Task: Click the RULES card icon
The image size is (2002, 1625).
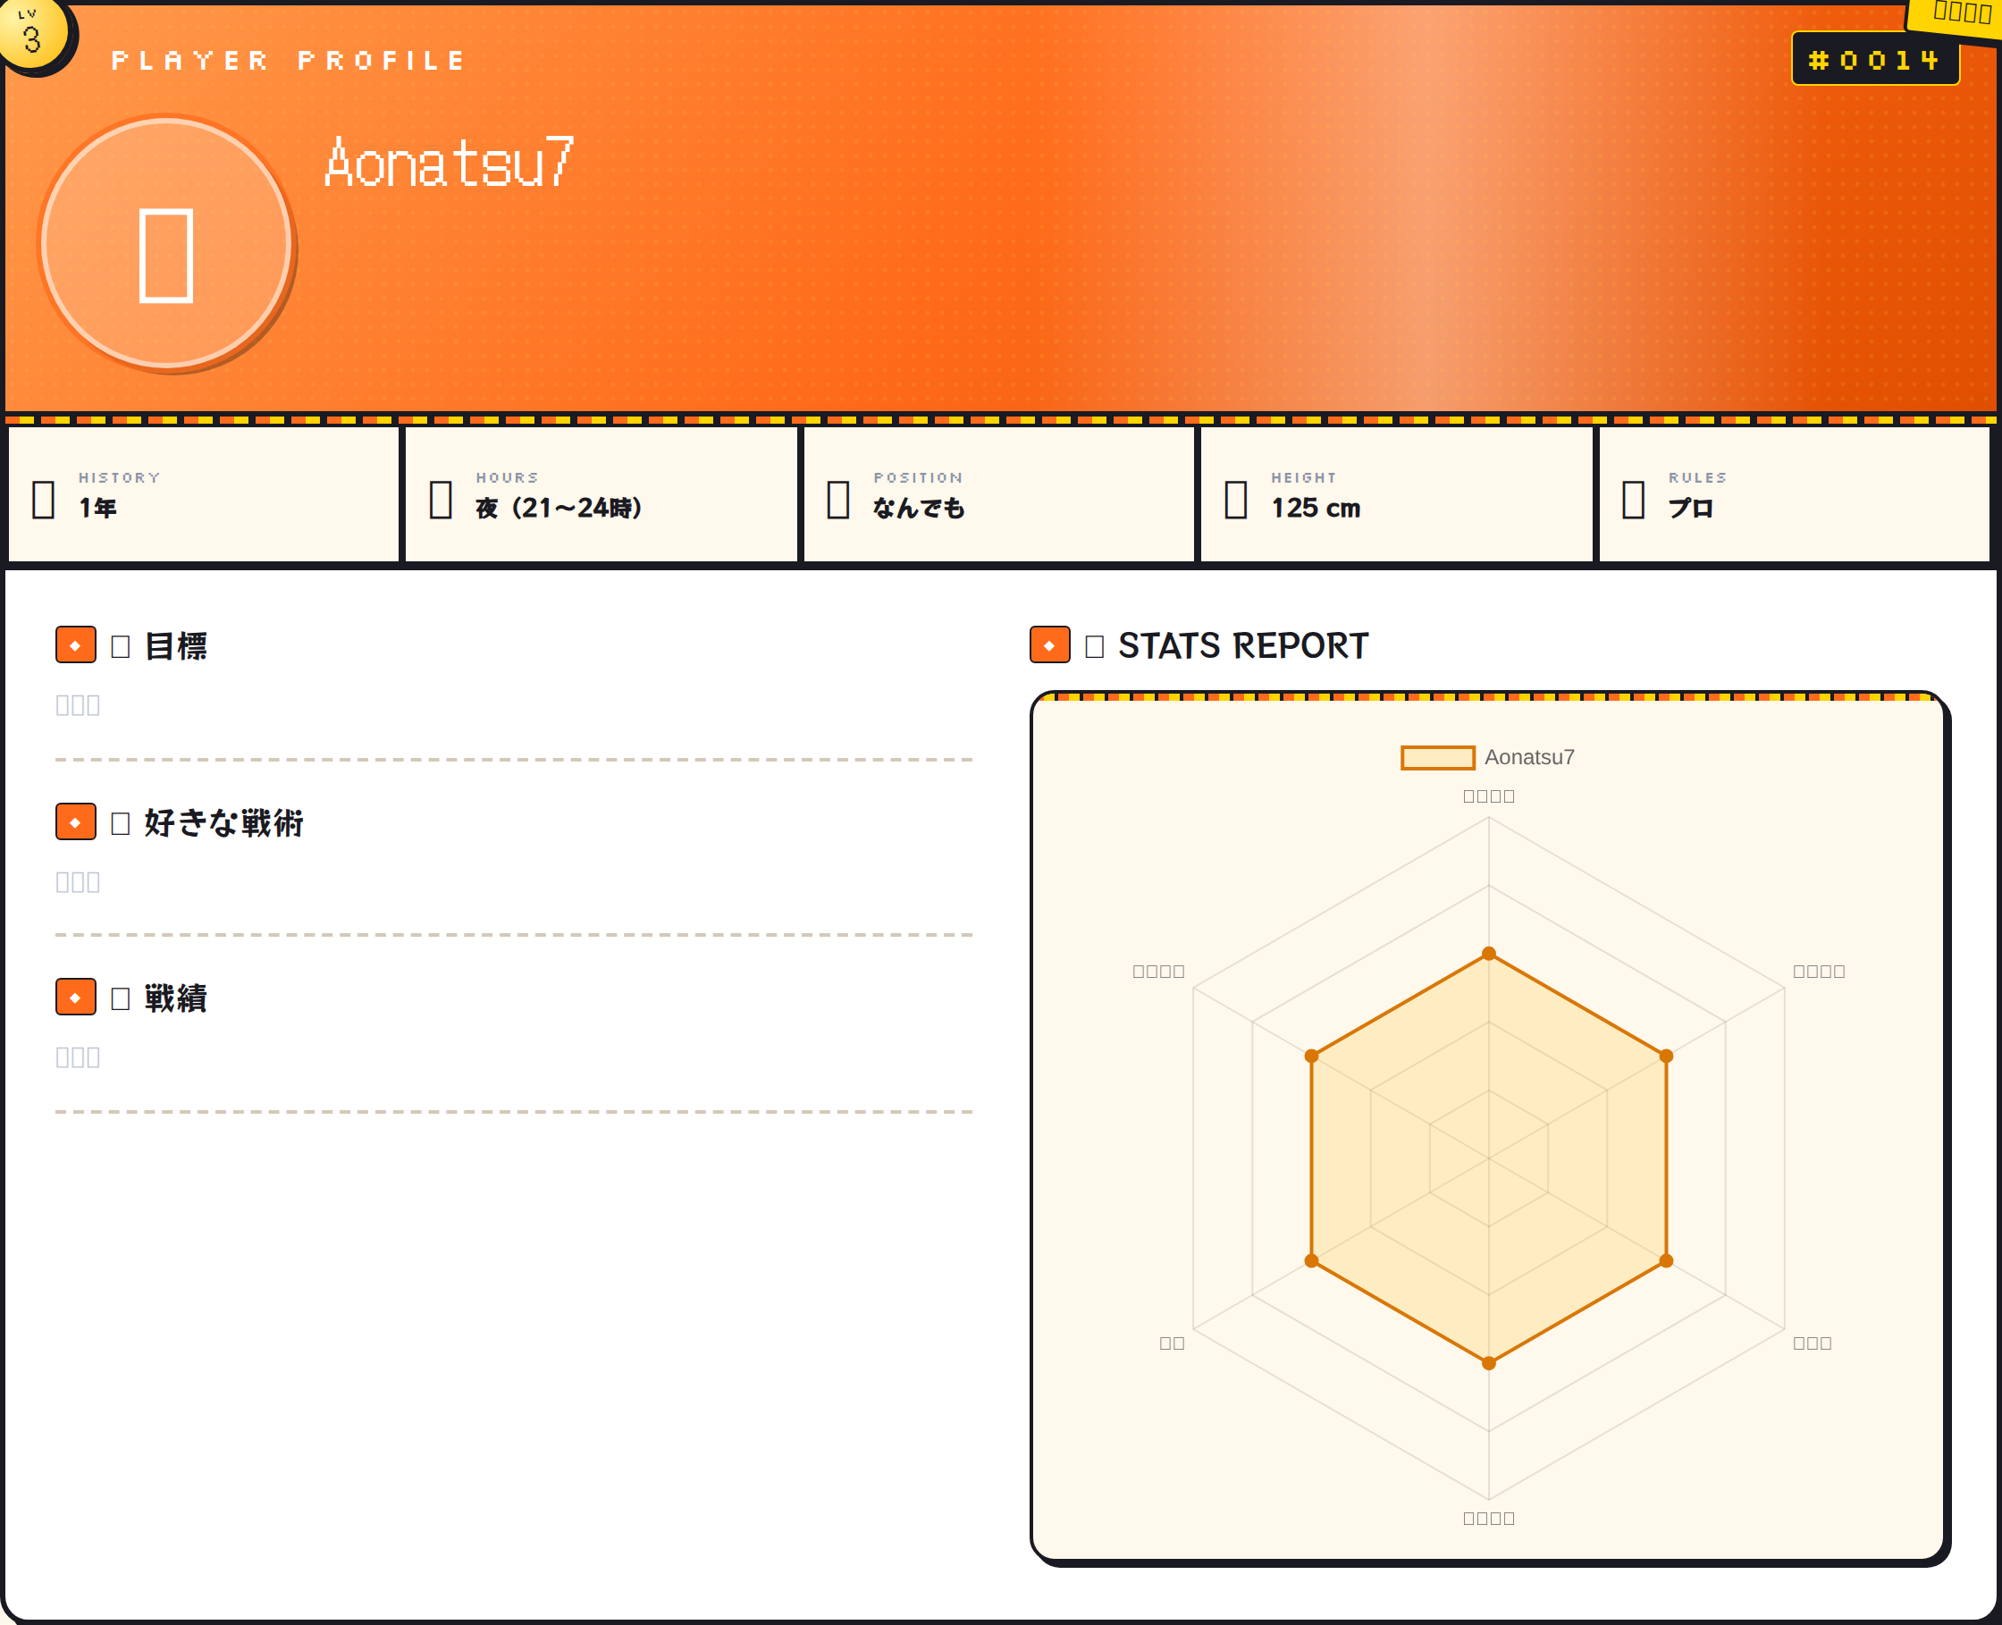Action: 1633,499
